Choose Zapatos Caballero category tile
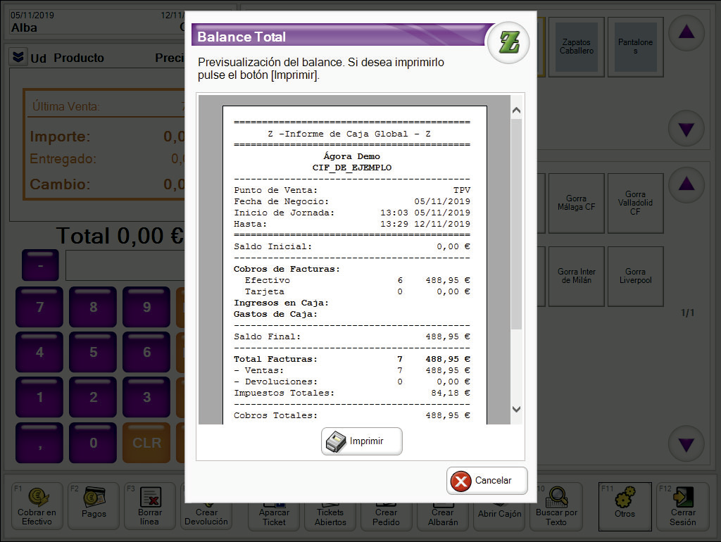The height and width of the screenshot is (542, 721). pyautogui.click(x=577, y=46)
